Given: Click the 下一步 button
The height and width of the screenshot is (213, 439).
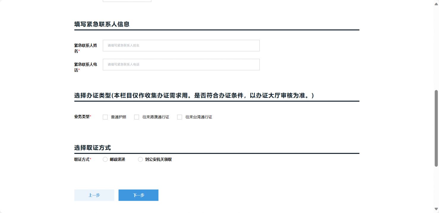Looking at the screenshot, I should (x=138, y=195).
